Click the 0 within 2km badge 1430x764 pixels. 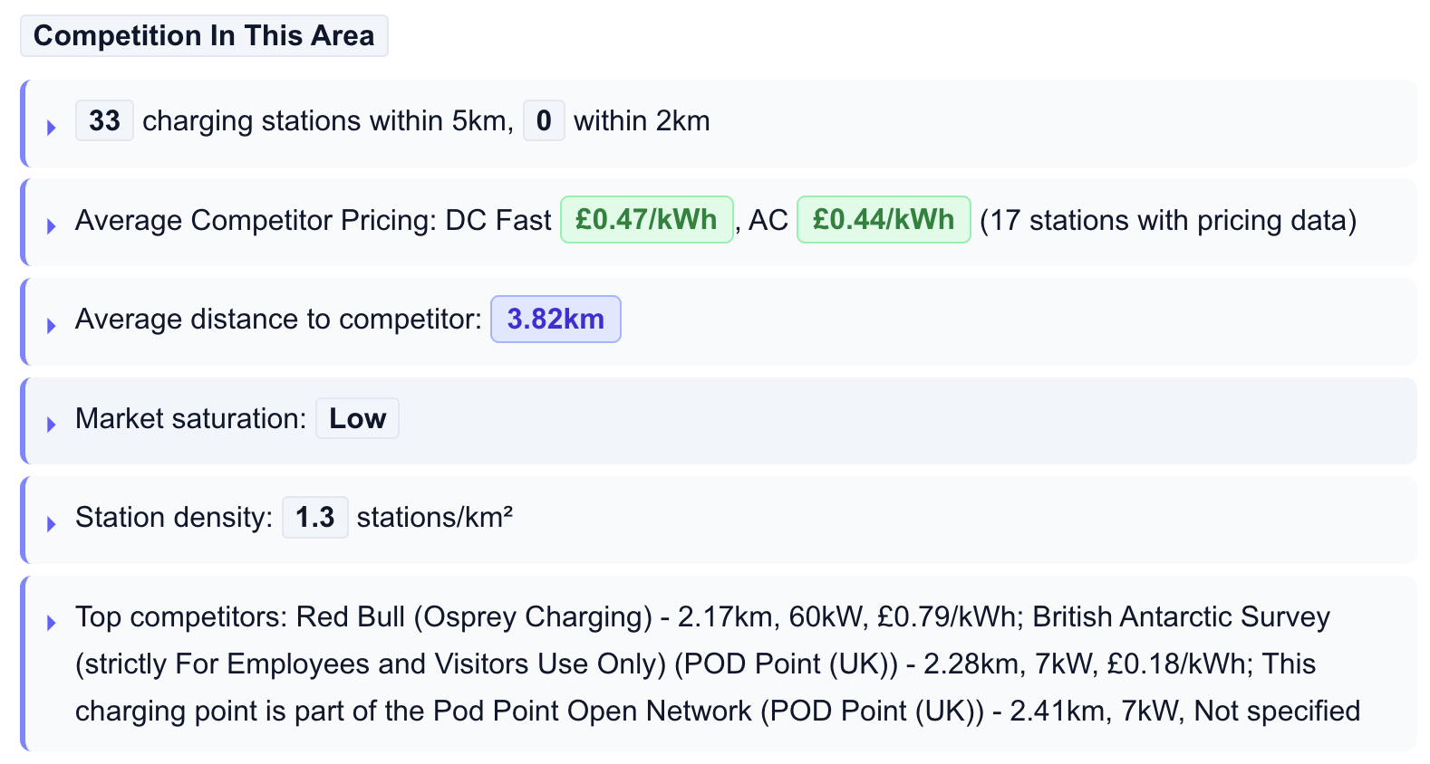pos(544,121)
